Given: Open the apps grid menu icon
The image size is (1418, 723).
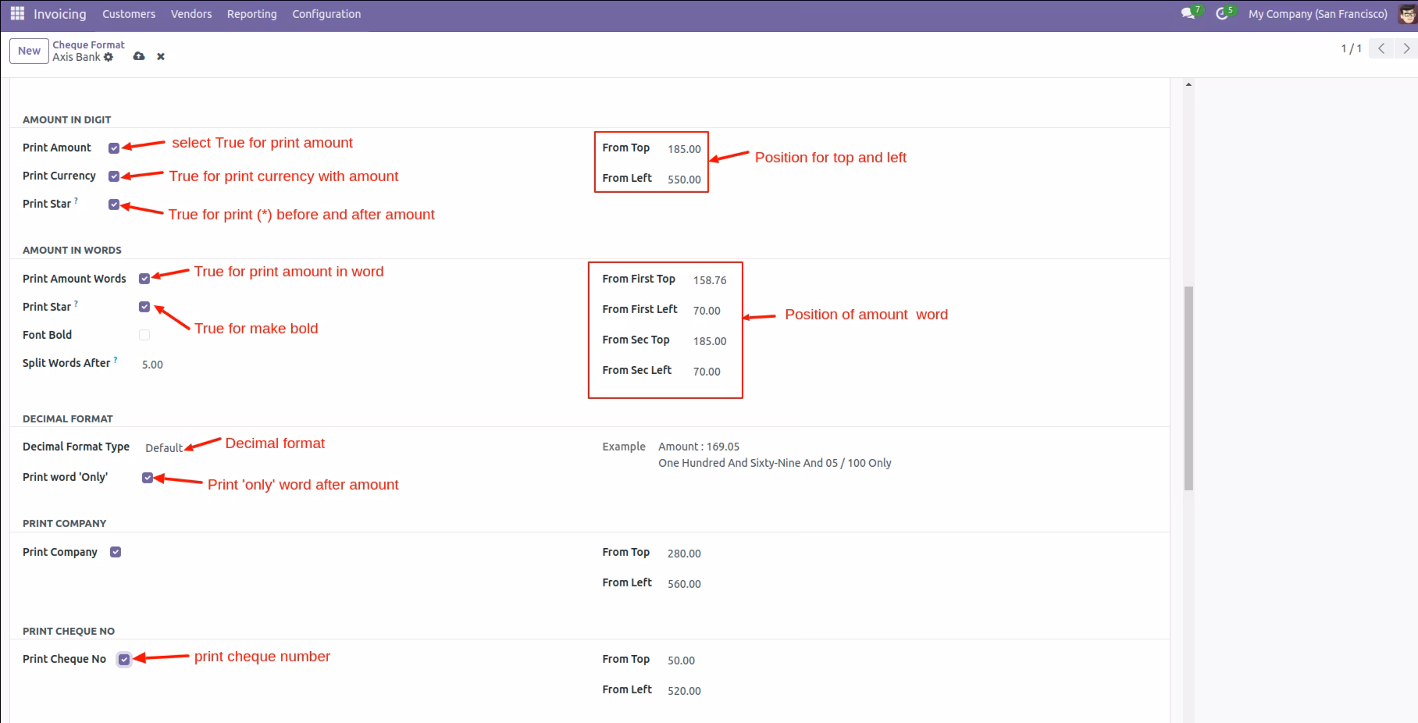Looking at the screenshot, I should point(17,13).
